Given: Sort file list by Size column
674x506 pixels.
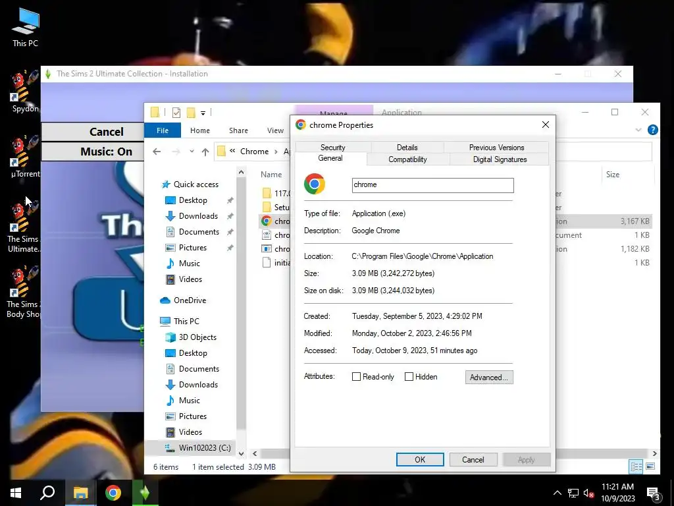Looking at the screenshot, I should pos(613,174).
